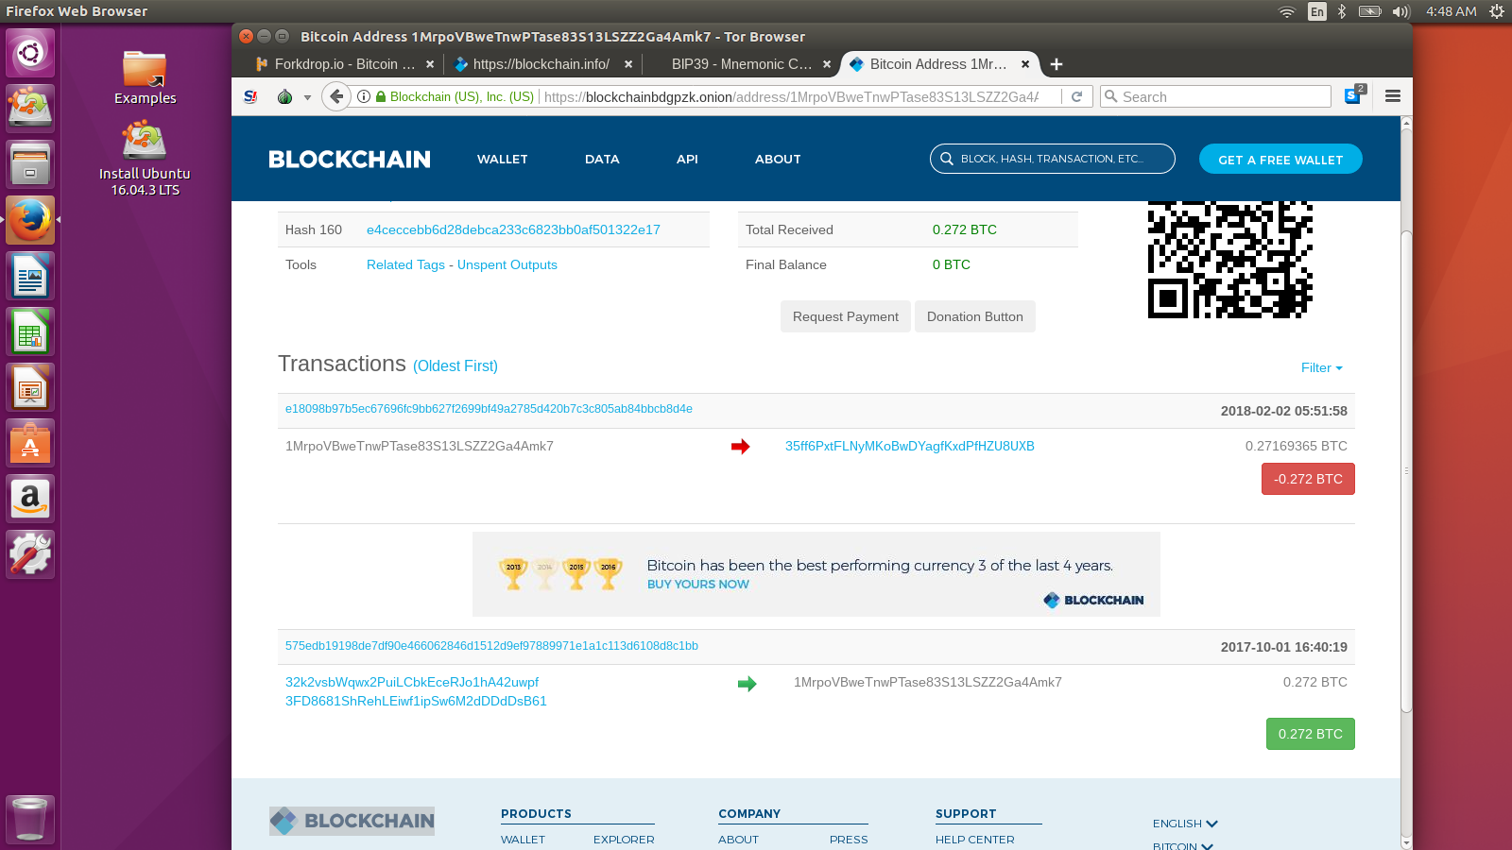This screenshot has width=1512, height=850.
Task: Click Install Ubuntu 16.04.3 LTS desktop icon
Action: [x=145, y=159]
